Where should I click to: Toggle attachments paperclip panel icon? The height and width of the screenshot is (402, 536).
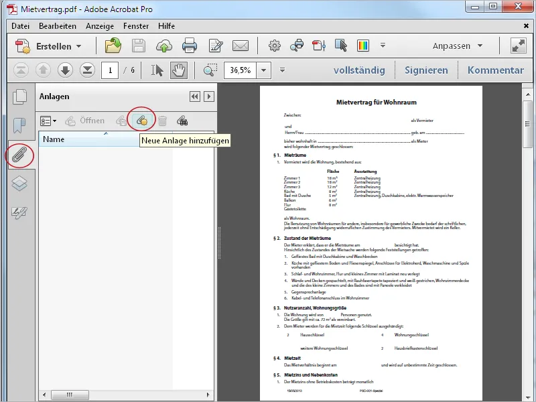tap(20, 155)
